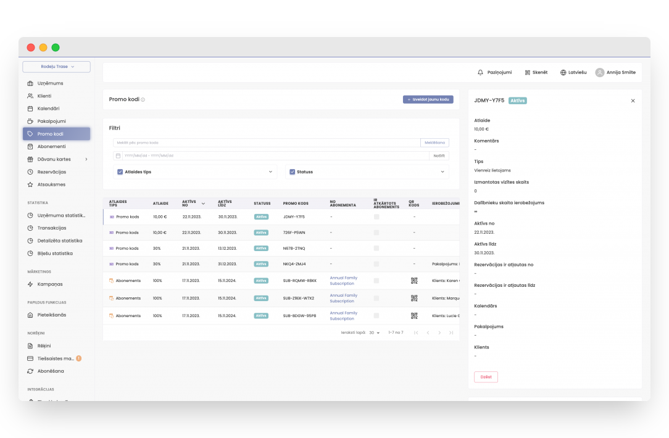This screenshot has height=438, width=669.
Task: Close the JDMY-Y7F5 details panel
Action: (x=633, y=101)
